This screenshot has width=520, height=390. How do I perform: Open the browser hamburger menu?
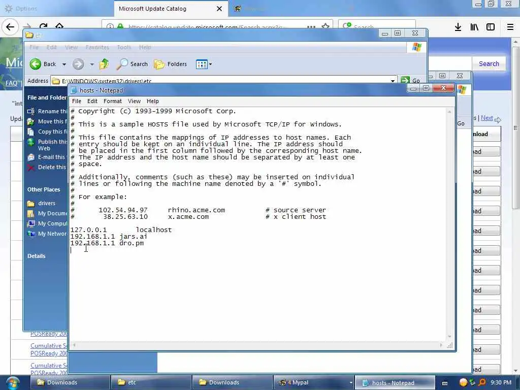coord(510,27)
